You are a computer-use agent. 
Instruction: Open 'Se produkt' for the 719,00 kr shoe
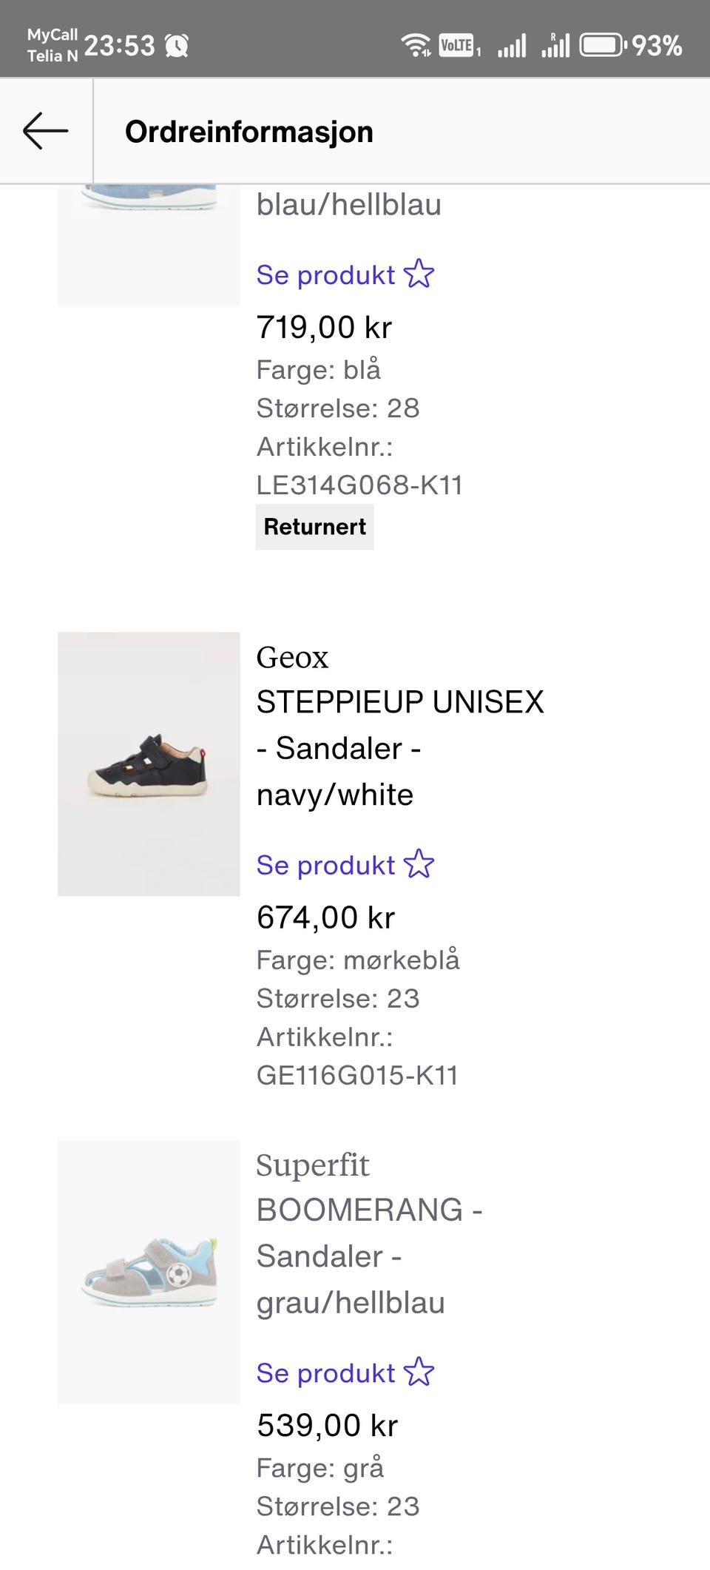325,274
